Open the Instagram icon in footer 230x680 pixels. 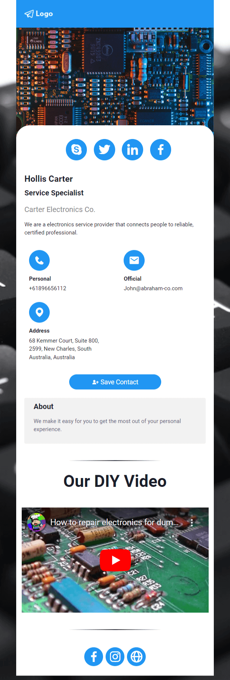pyautogui.click(x=115, y=656)
